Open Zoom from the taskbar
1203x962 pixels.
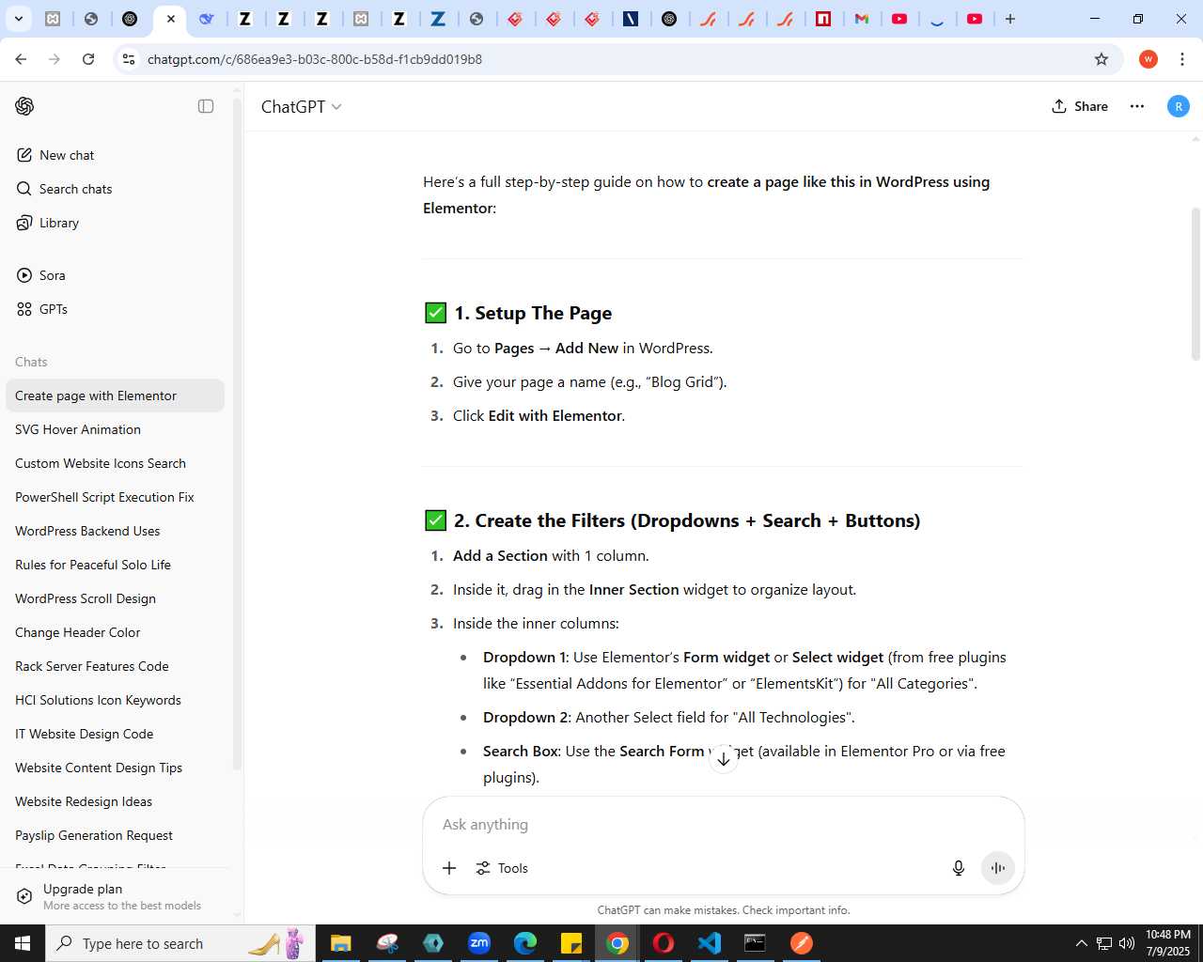point(479,943)
